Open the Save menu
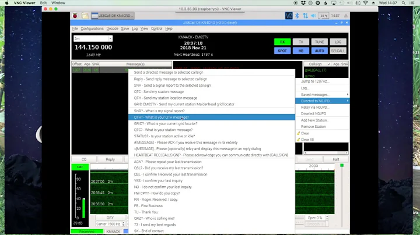The image size is (420, 235). point(125,29)
